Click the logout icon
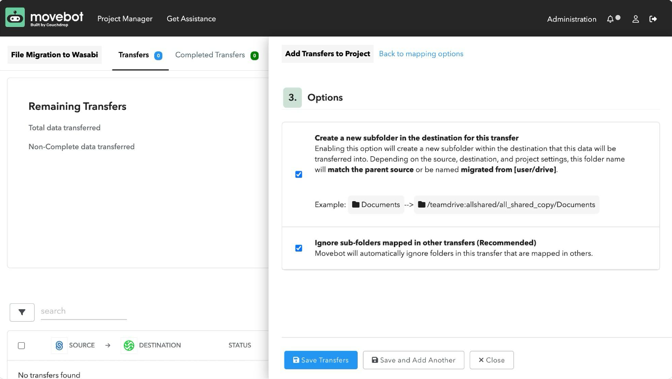The width and height of the screenshot is (672, 379). point(653,19)
